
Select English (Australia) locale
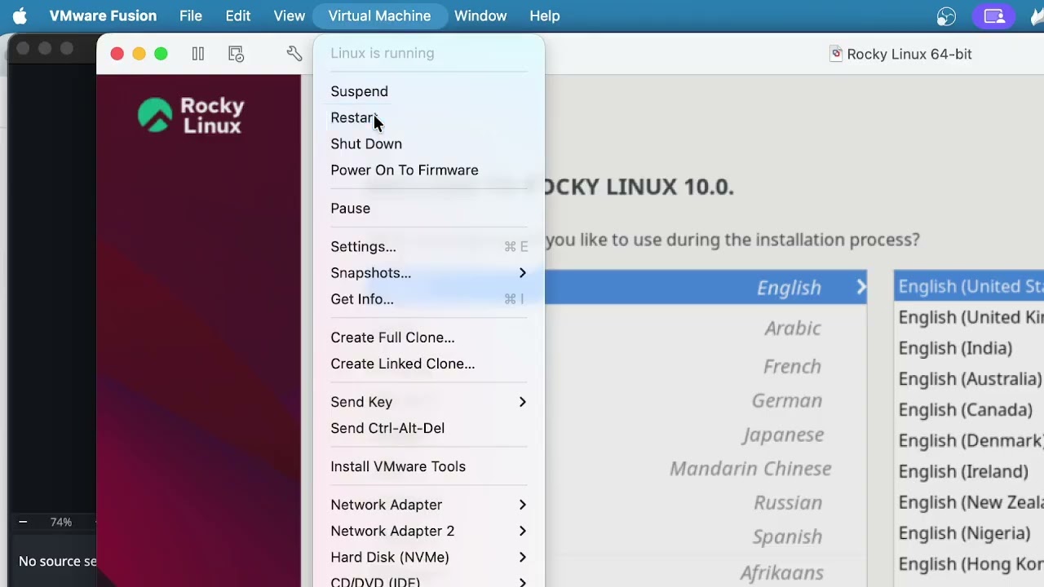pyautogui.click(x=970, y=379)
